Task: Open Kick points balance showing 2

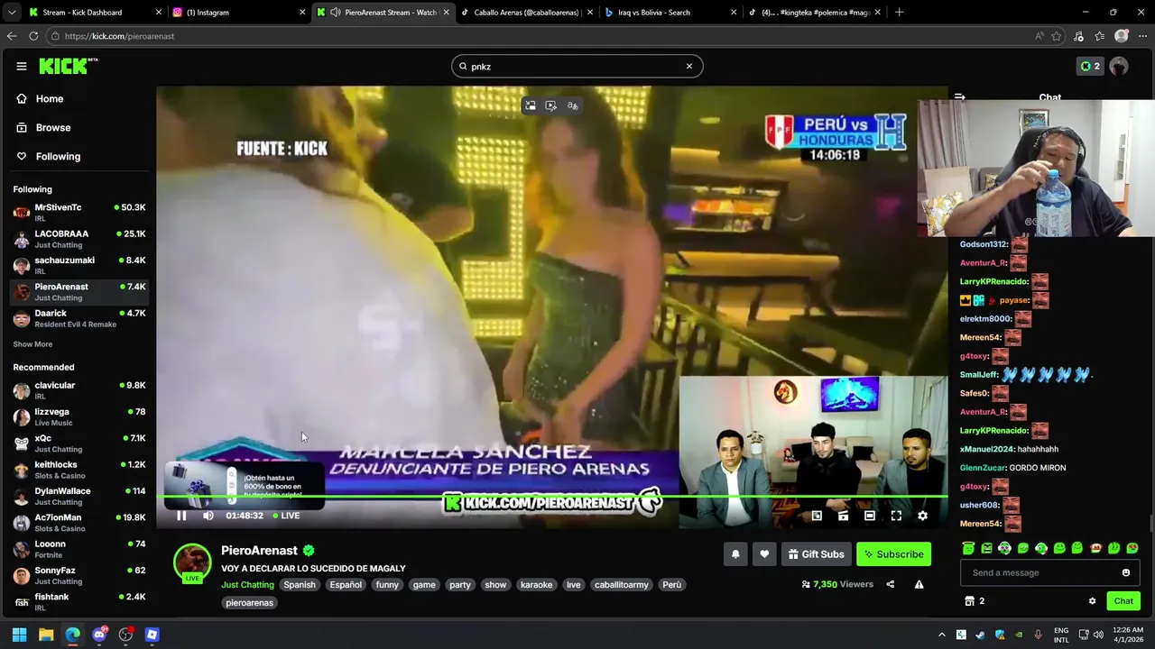Action: point(1090,66)
